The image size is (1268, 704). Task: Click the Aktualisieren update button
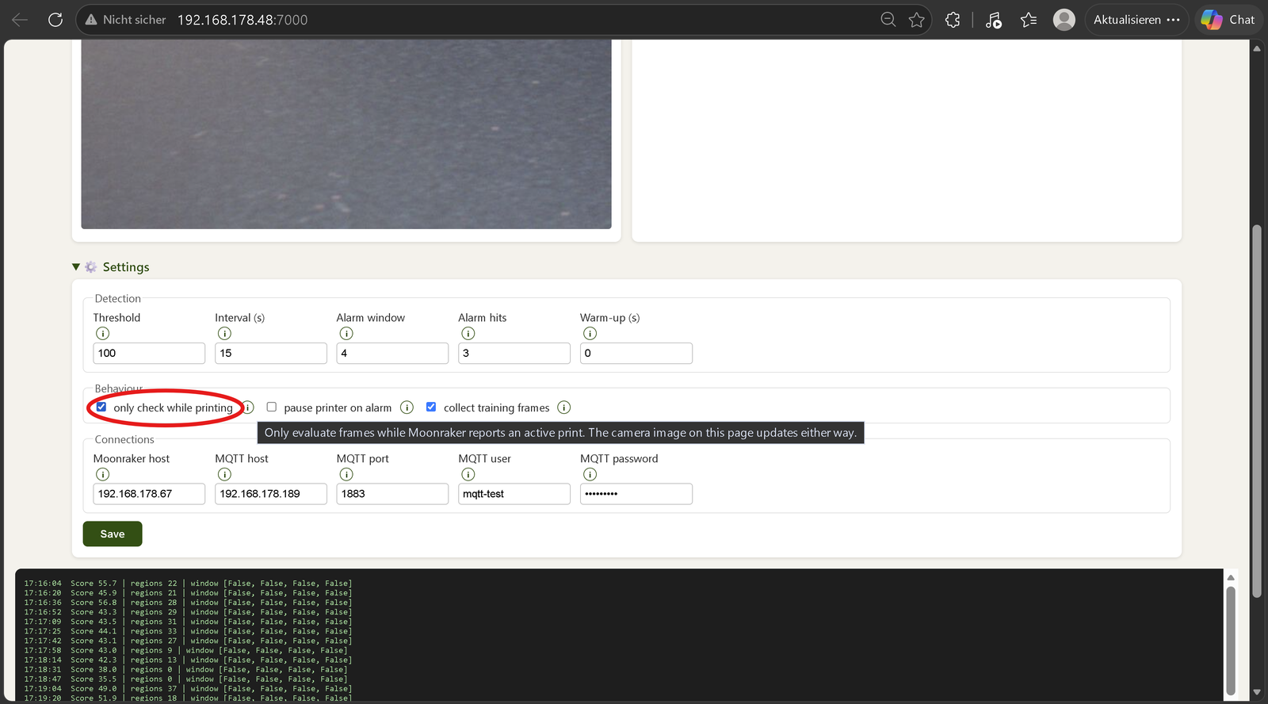point(1136,20)
